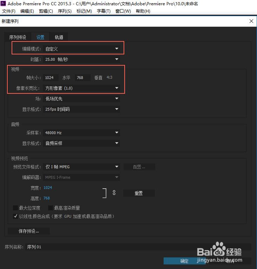Uncheck 以线性颜色合成 checkbox

tap(15, 216)
